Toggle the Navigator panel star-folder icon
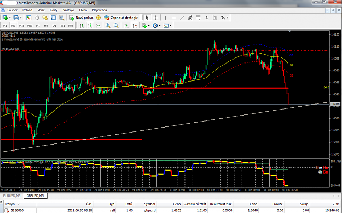The height and width of the screenshot is (213, 342). tap(45, 18)
